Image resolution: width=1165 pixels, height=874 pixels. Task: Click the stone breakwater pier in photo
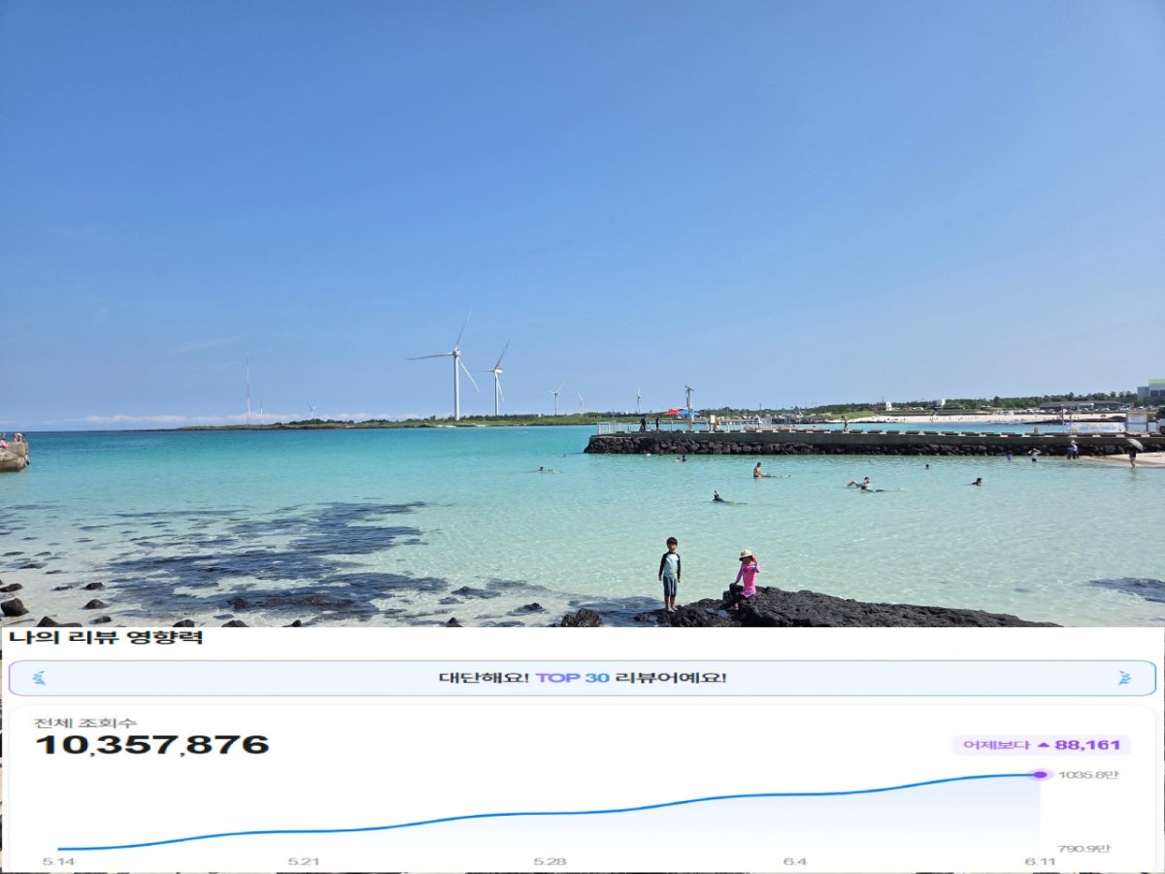tap(874, 443)
